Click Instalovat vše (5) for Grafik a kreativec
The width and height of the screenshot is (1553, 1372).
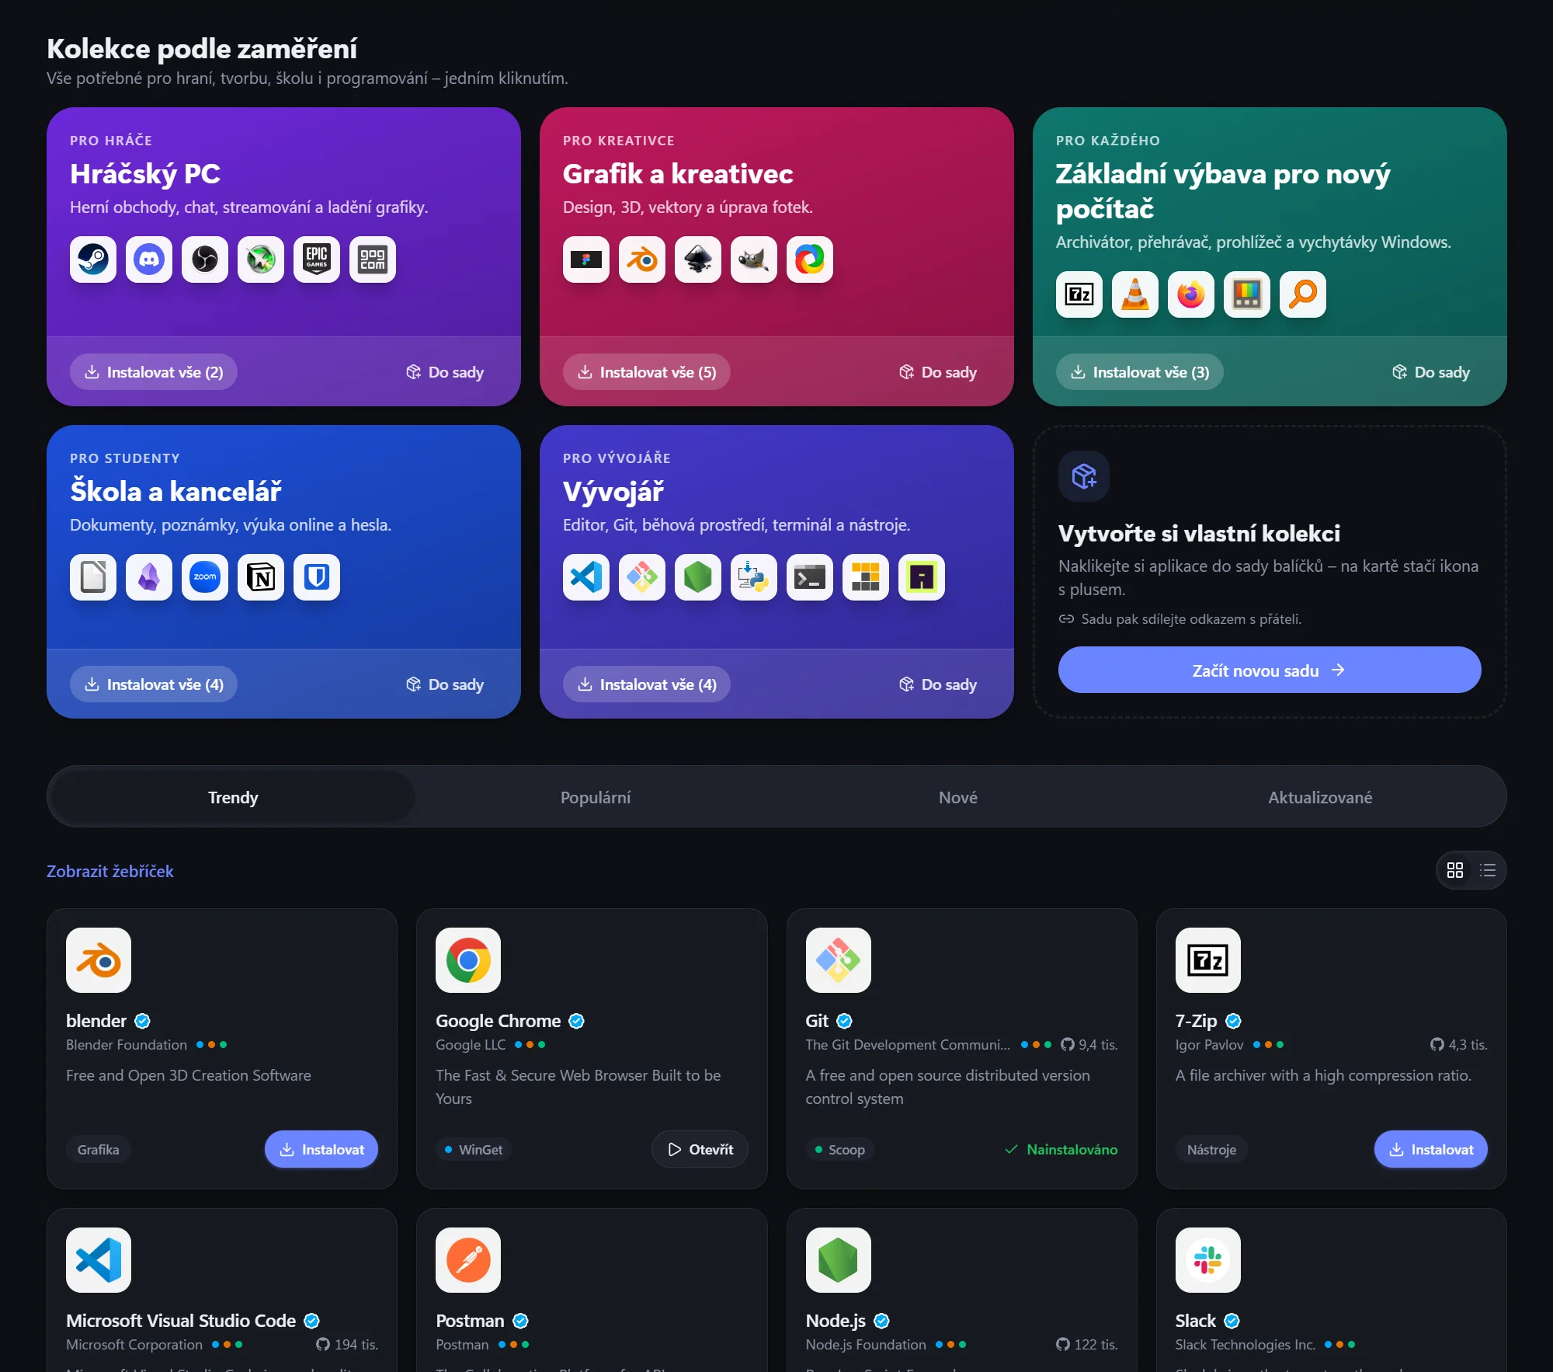coord(647,372)
